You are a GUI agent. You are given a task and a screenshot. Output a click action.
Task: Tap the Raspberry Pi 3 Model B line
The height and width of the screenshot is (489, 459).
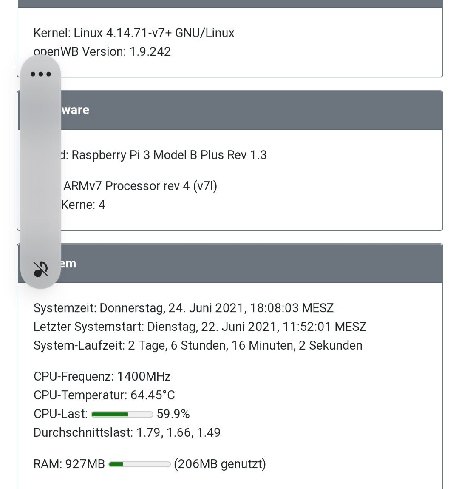[169, 155]
